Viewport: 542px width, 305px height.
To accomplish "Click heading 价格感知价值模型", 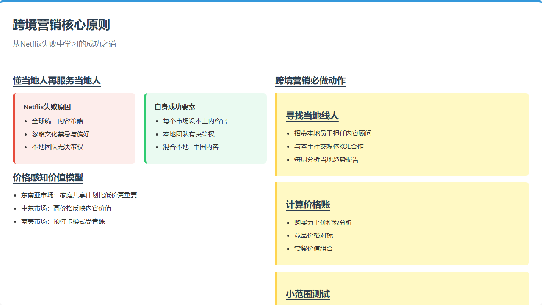I will click(48, 177).
